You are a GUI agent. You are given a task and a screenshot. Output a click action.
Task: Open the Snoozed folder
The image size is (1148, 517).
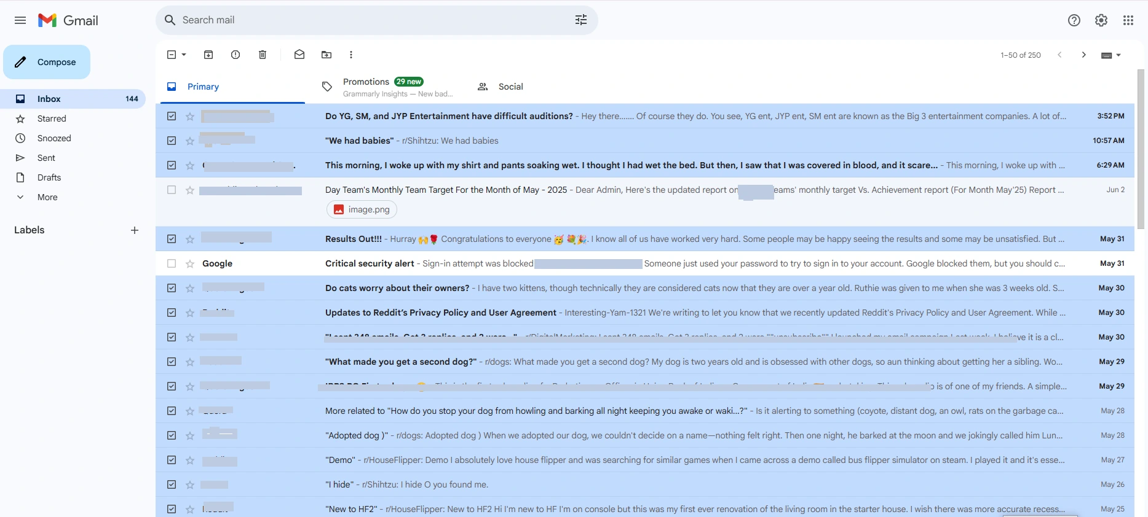(x=73, y=138)
